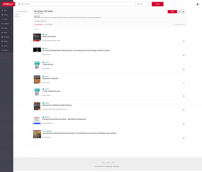The image size is (202, 172).
Task: Click the back arrow beside Back to Your Playlists
Action: 15,12
